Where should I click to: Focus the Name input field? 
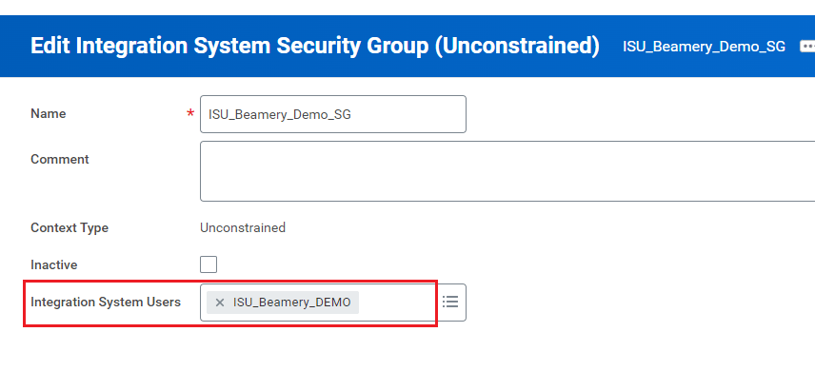coord(333,114)
